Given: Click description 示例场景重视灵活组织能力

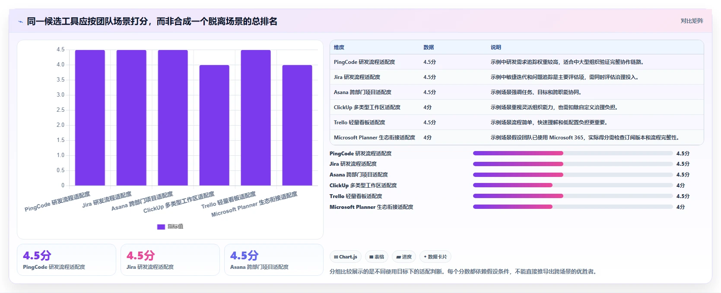Looking at the screenshot, I should 555,107.
